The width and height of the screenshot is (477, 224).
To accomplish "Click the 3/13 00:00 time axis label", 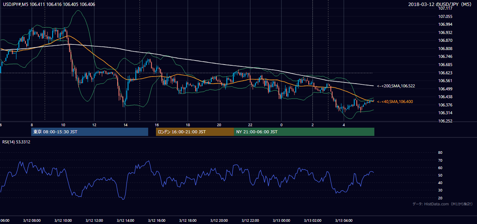I will point(281,221).
